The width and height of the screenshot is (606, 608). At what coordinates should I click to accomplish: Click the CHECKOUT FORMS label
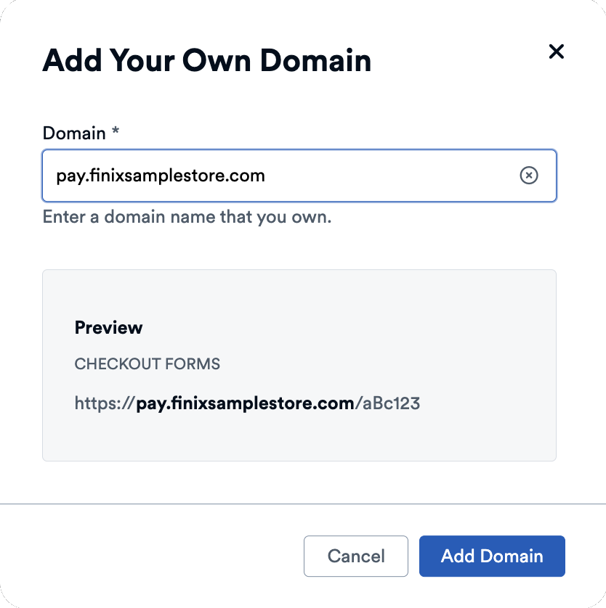148,364
